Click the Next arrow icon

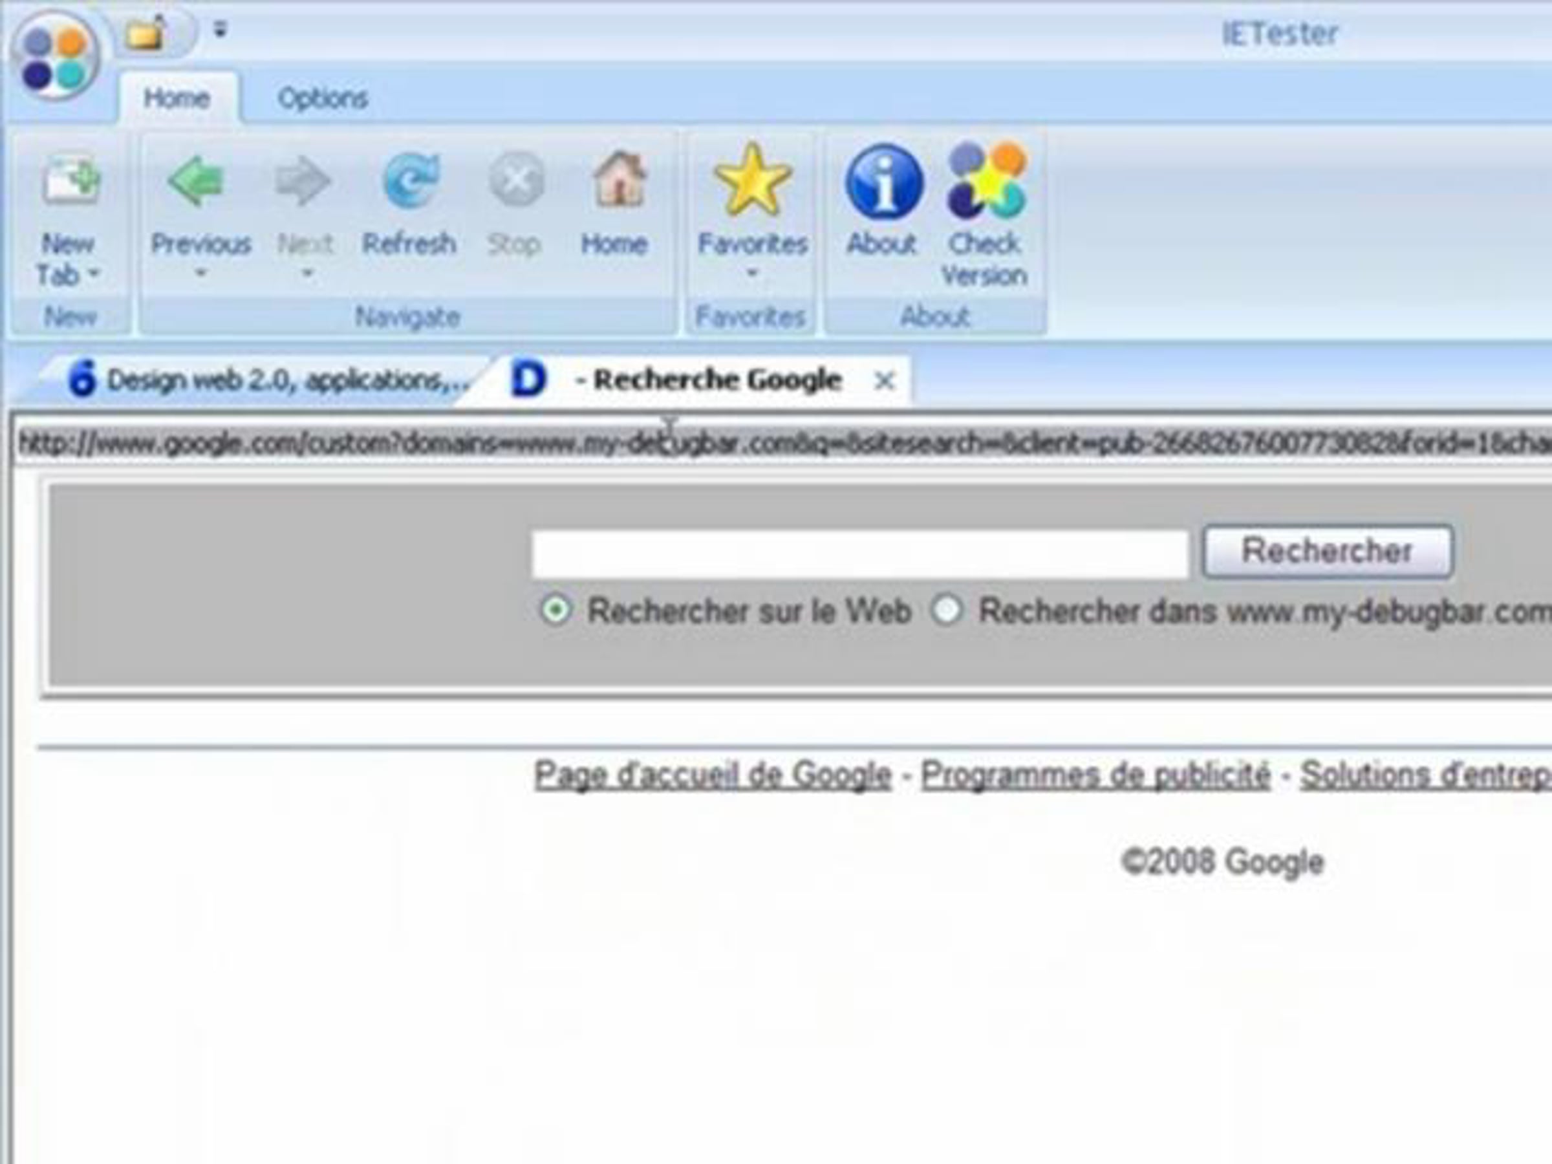pos(303,181)
